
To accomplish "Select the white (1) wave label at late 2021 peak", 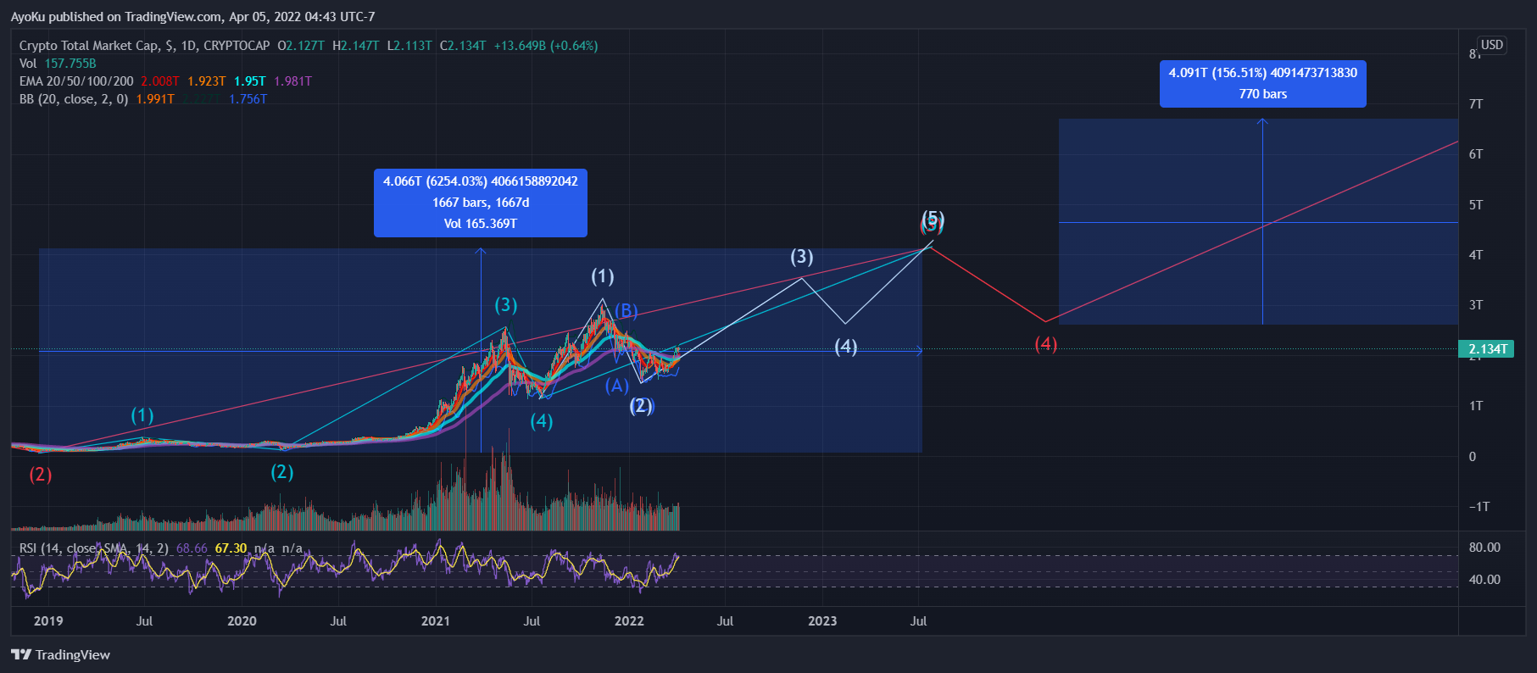I will click(603, 276).
